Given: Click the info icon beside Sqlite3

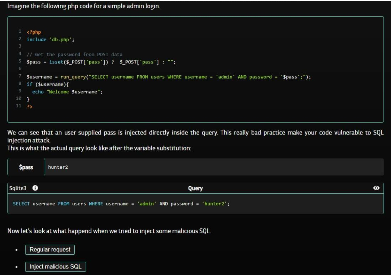Looking at the screenshot, I should click(x=35, y=188).
